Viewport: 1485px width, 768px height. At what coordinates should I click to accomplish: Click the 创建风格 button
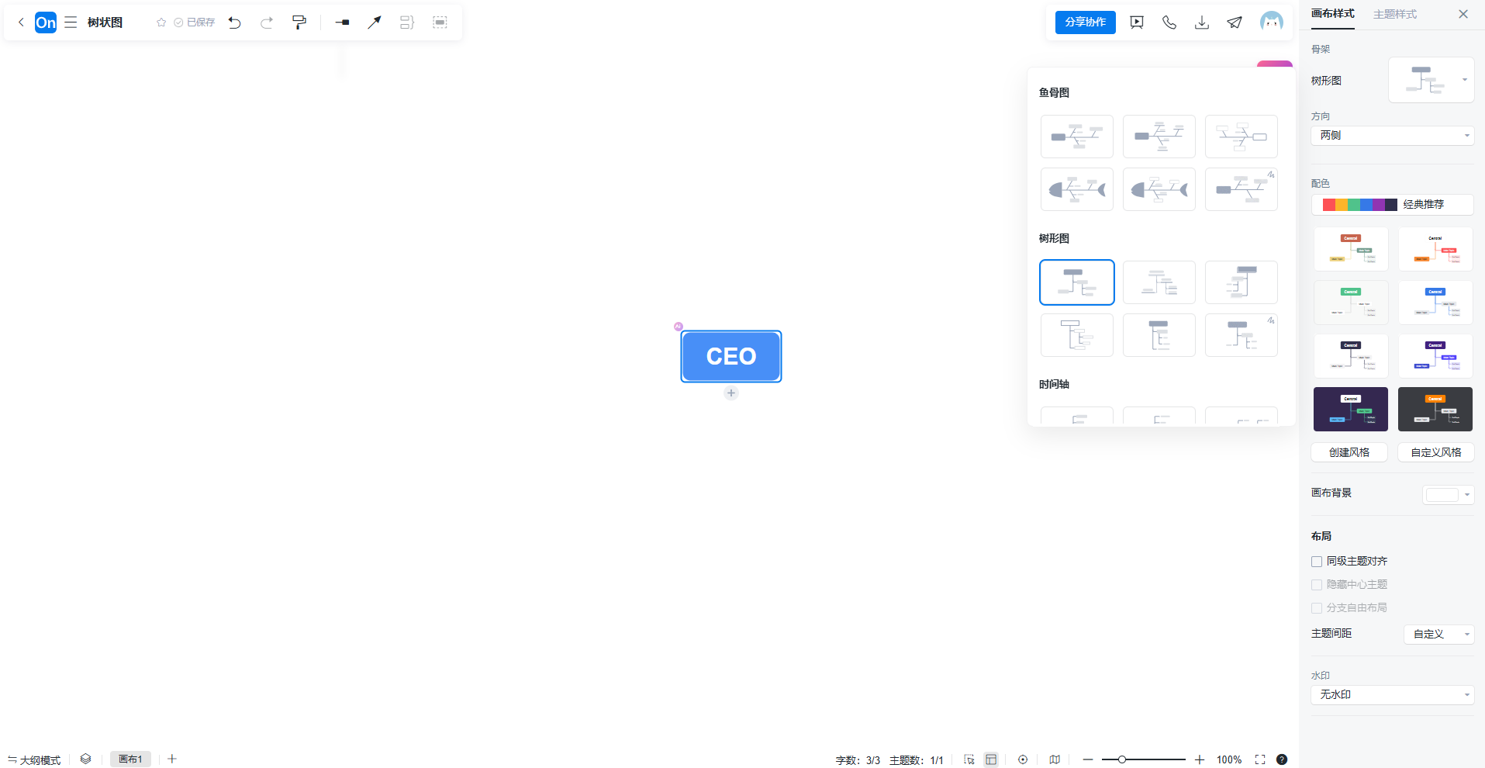click(x=1349, y=452)
